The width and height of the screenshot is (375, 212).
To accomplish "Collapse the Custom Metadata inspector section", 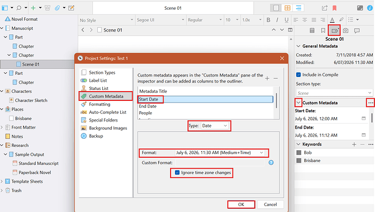I will point(298,103).
